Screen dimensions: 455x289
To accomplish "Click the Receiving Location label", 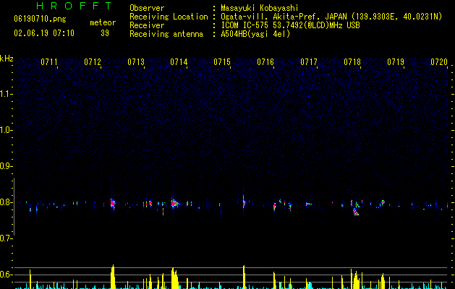I will pyautogui.click(x=169, y=17).
